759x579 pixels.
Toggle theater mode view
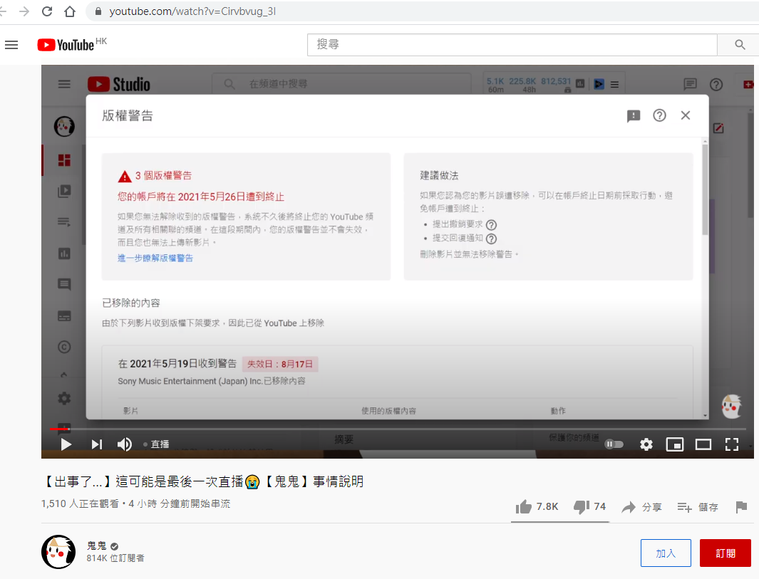point(703,444)
